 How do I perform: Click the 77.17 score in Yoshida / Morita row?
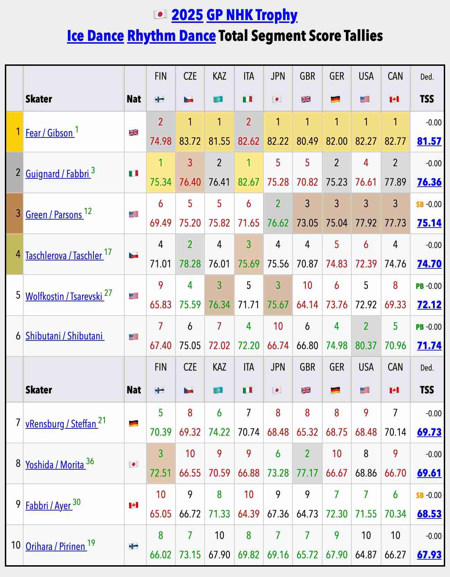click(x=307, y=473)
